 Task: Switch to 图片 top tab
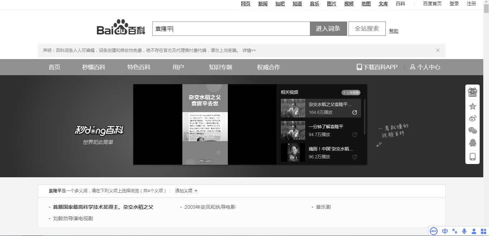[332, 4]
